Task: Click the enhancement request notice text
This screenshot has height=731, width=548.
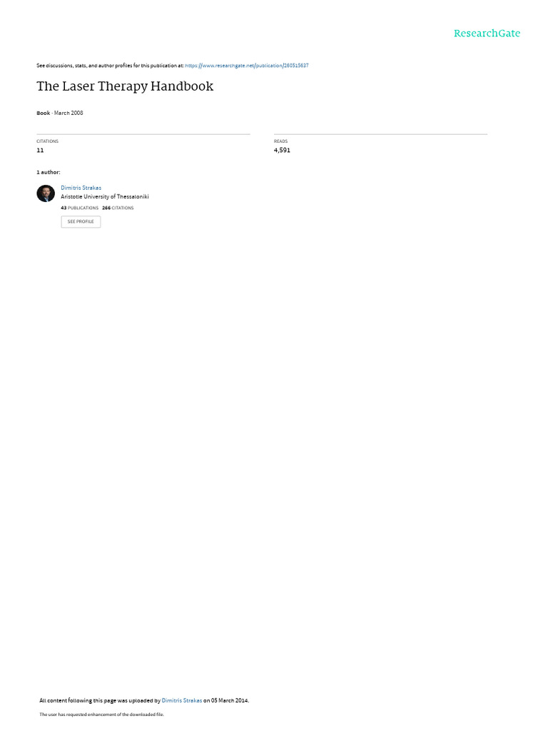Action: point(101,714)
